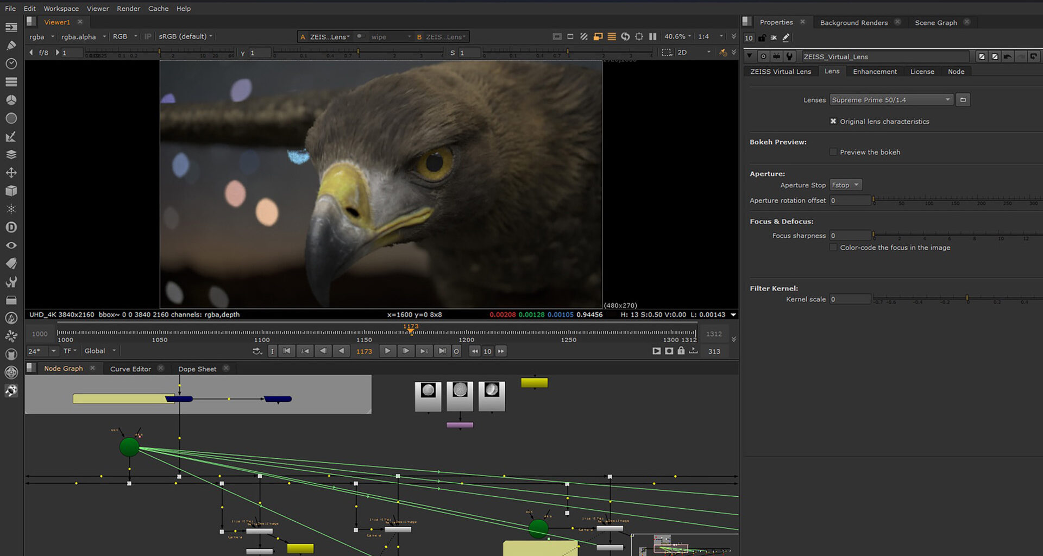Image resolution: width=1043 pixels, height=556 pixels.
Task: Switch to the Enhancement tab
Action: (x=875, y=72)
